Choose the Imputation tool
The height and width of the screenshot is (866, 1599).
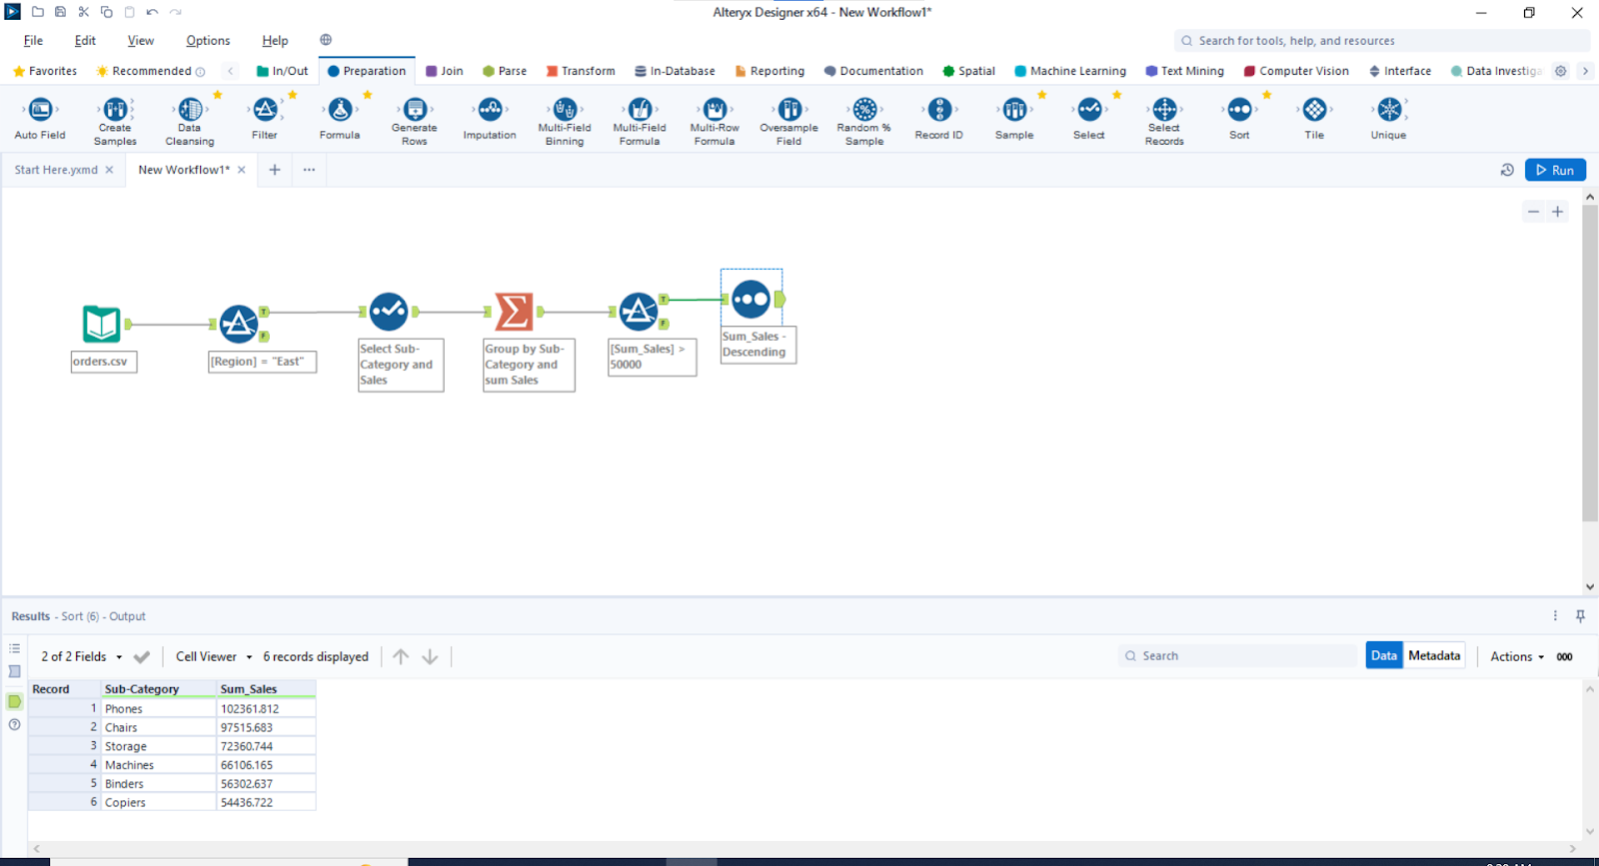pos(490,119)
